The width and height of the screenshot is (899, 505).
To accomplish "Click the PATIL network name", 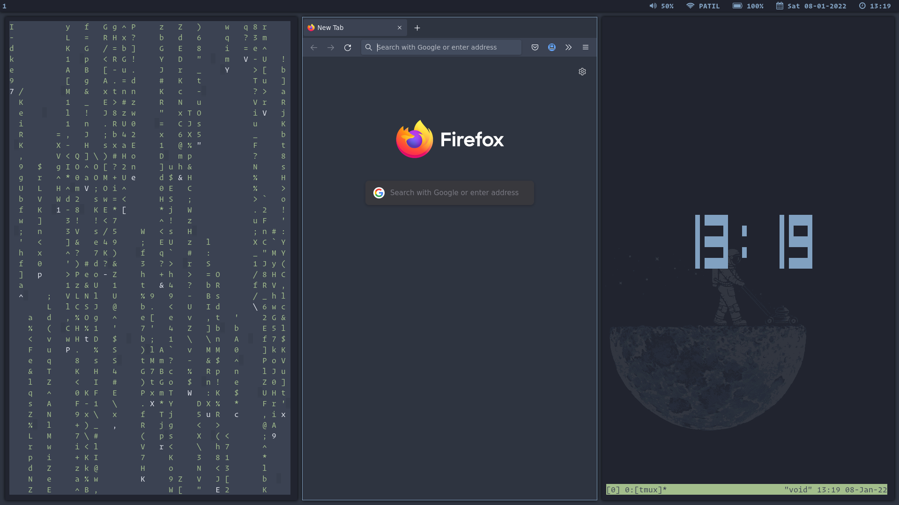I will click(x=709, y=6).
